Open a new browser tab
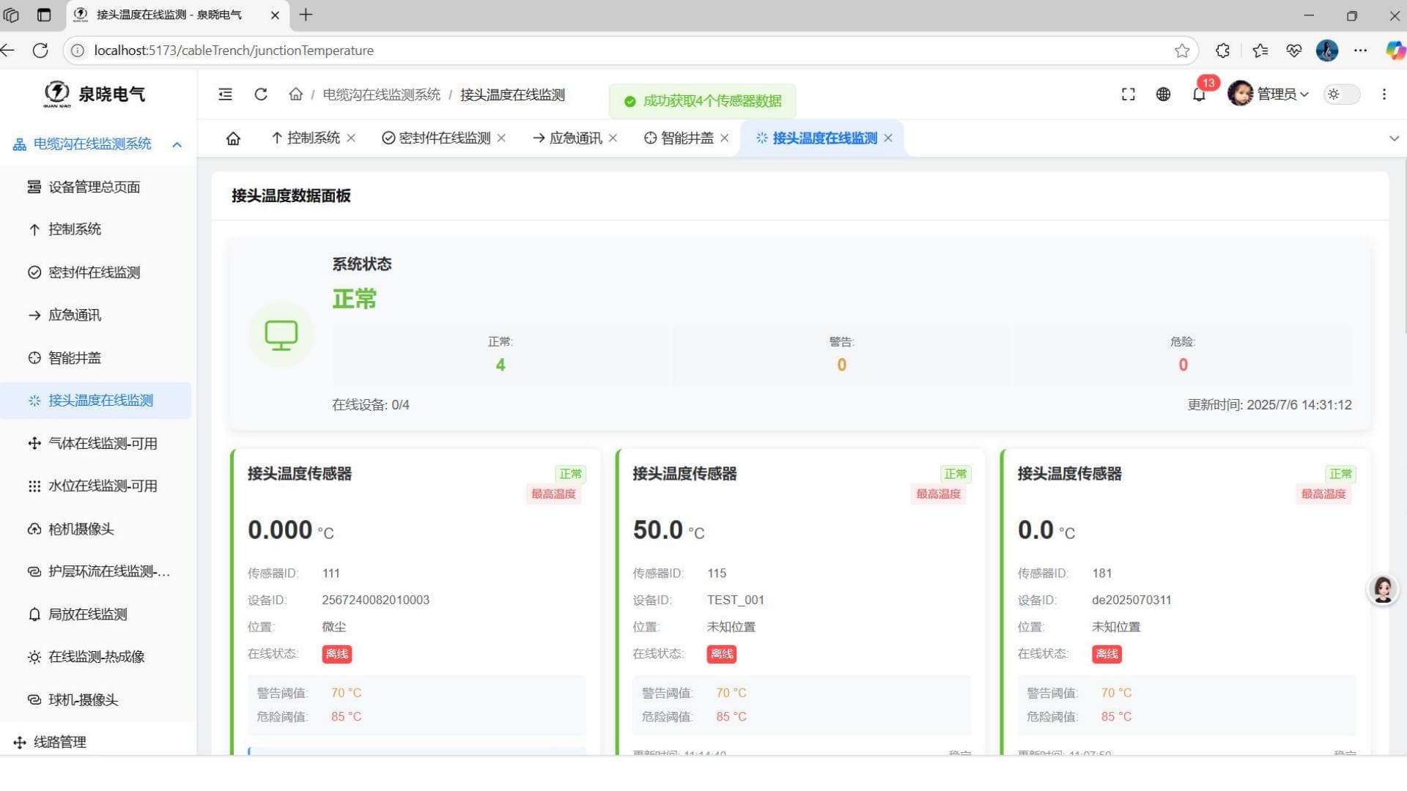1407x791 pixels. [306, 15]
